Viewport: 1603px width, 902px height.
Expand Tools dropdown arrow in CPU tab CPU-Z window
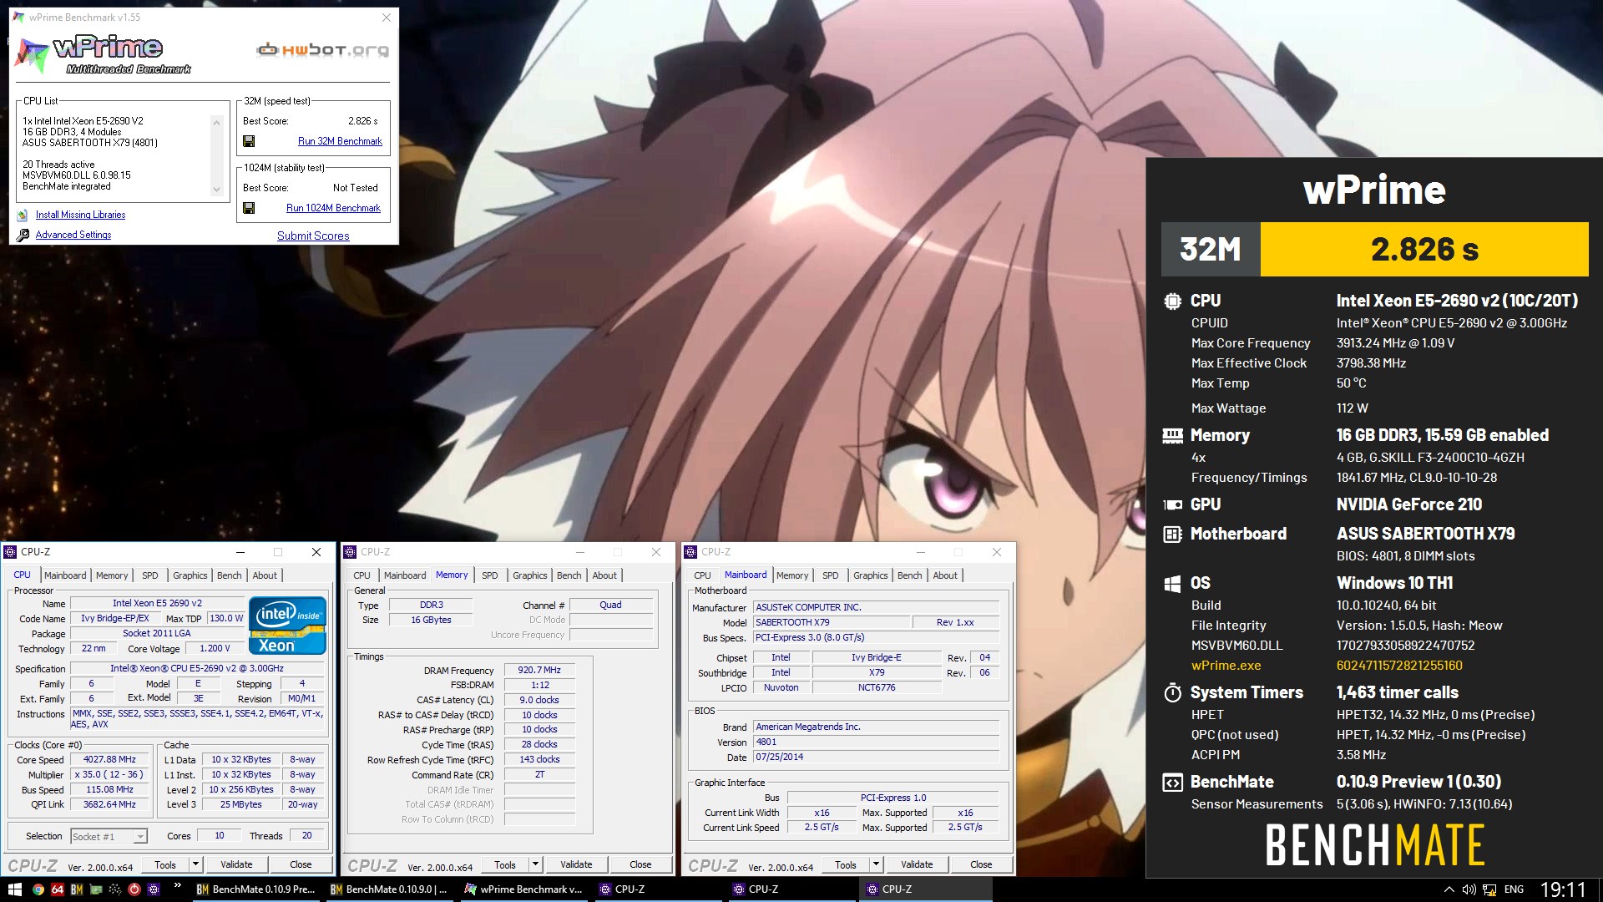pyautogui.click(x=195, y=864)
